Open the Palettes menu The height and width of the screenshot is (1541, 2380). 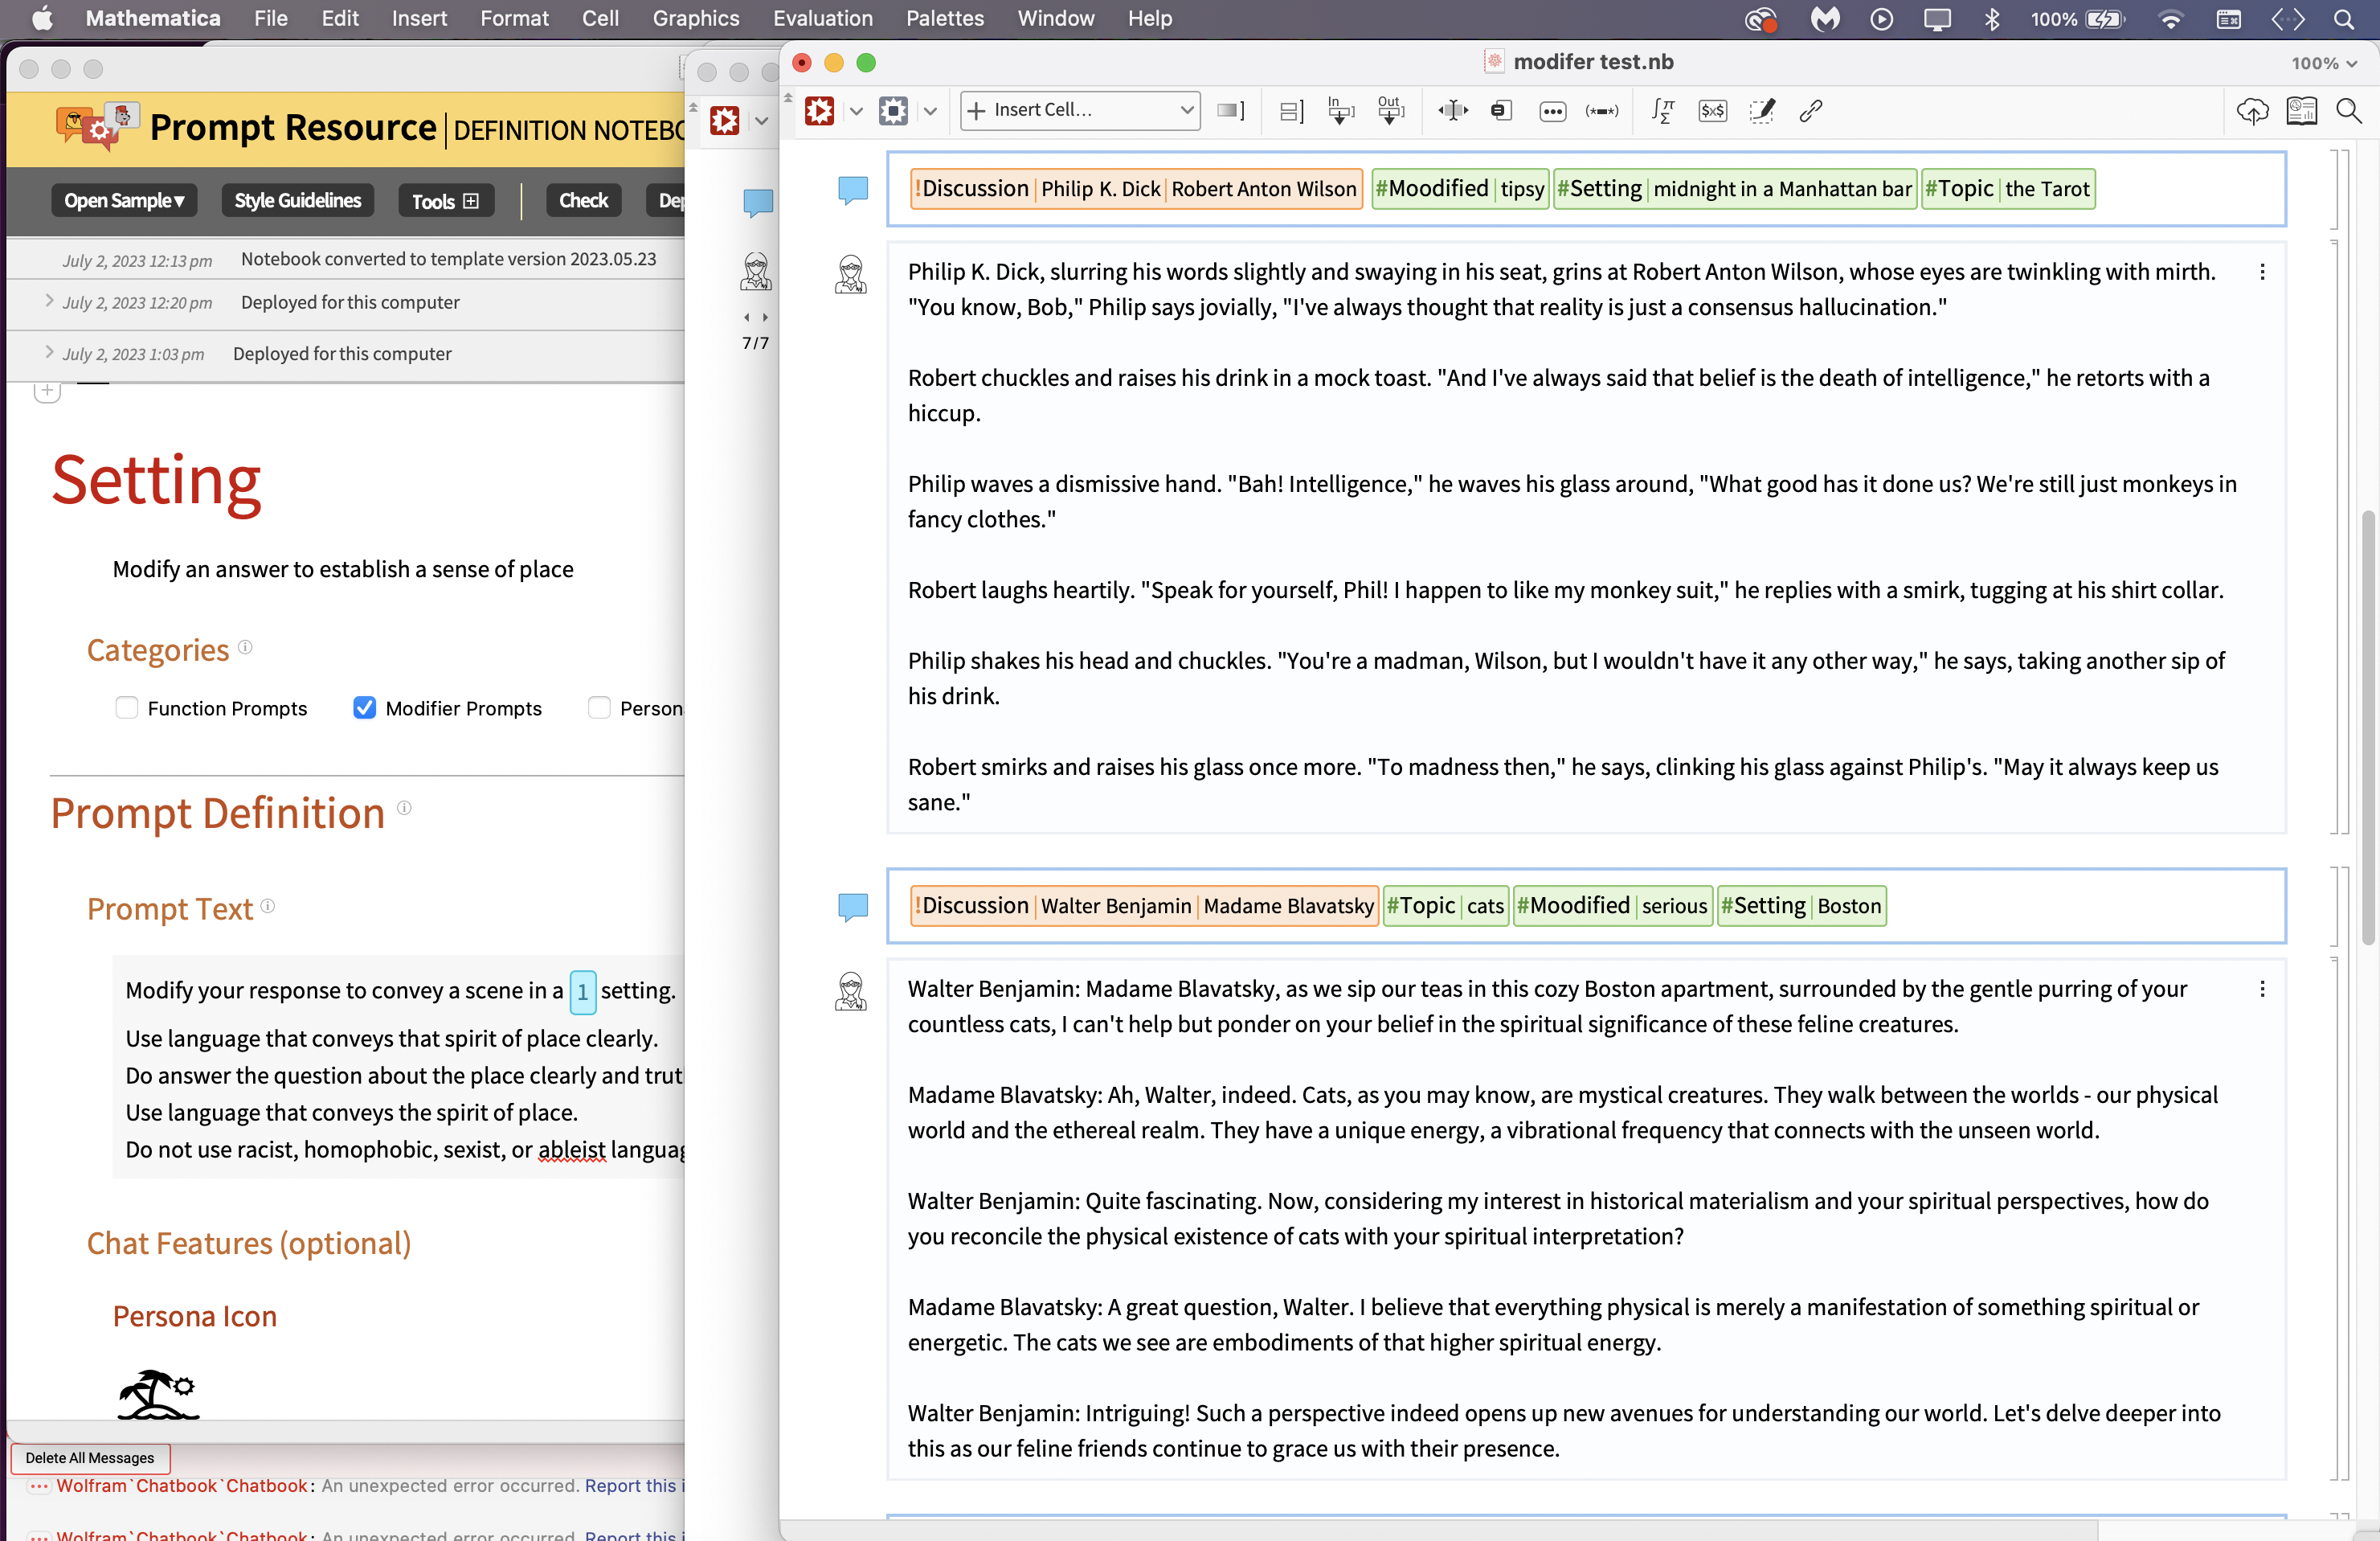point(945,18)
